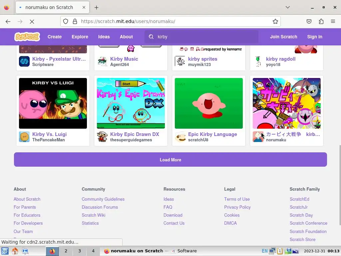Image resolution: width=341 pixels, height=256 pixels.
Task: Open the Create menu item
Action: click(55, 37)
